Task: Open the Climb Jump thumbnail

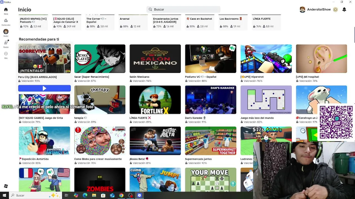Action: coord(155,180)
